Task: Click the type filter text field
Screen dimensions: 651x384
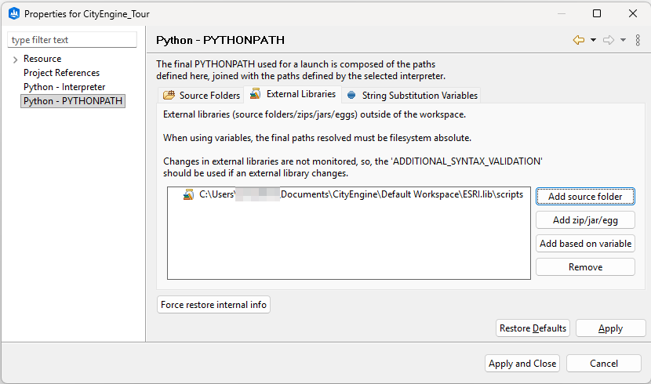Action: coord(72,40)
